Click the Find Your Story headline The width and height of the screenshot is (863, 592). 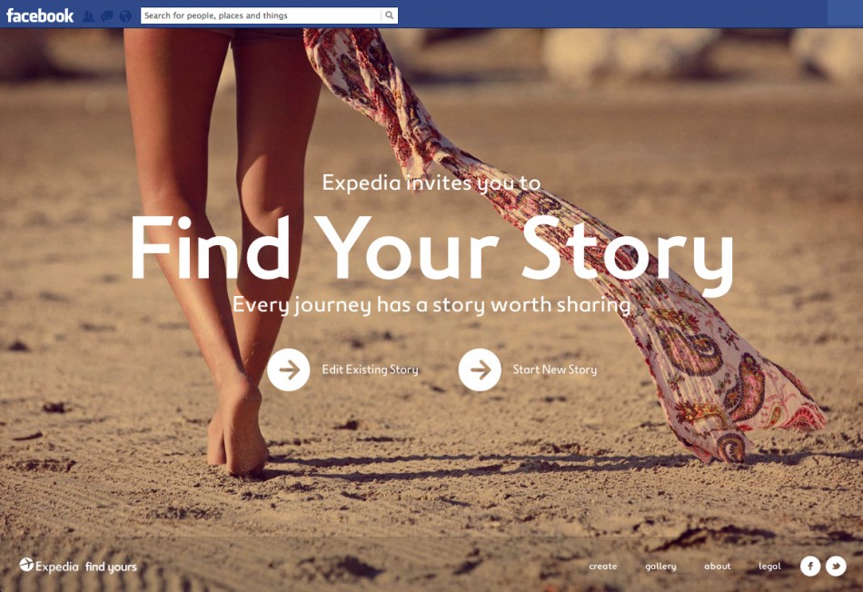(432, 249)
